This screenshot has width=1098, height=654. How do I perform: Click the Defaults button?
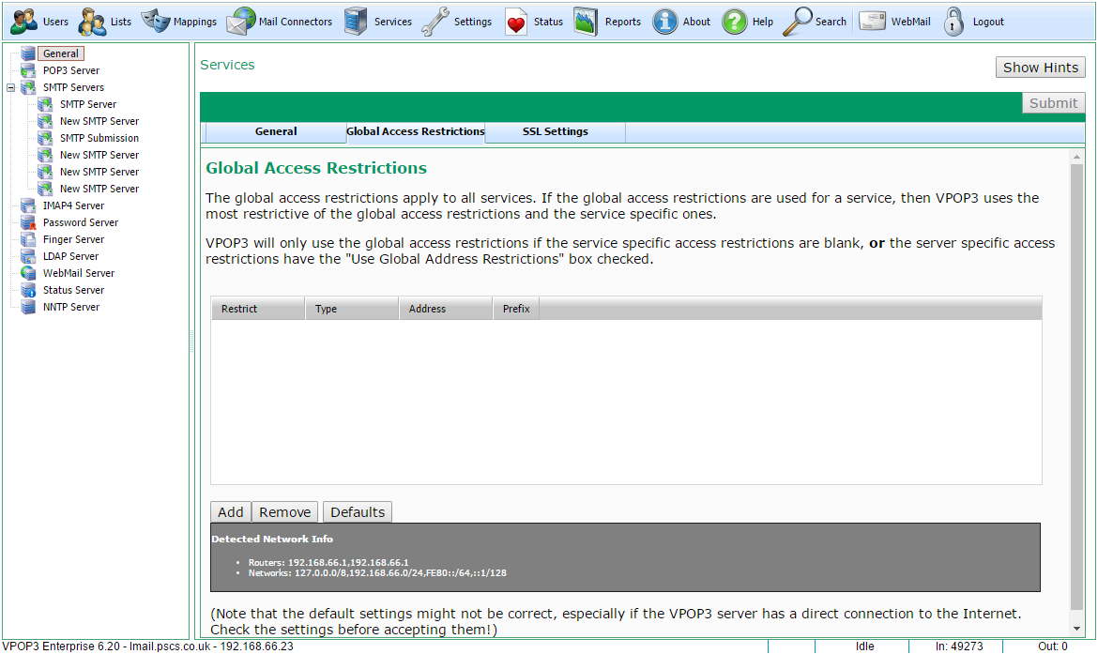[357, 512]
